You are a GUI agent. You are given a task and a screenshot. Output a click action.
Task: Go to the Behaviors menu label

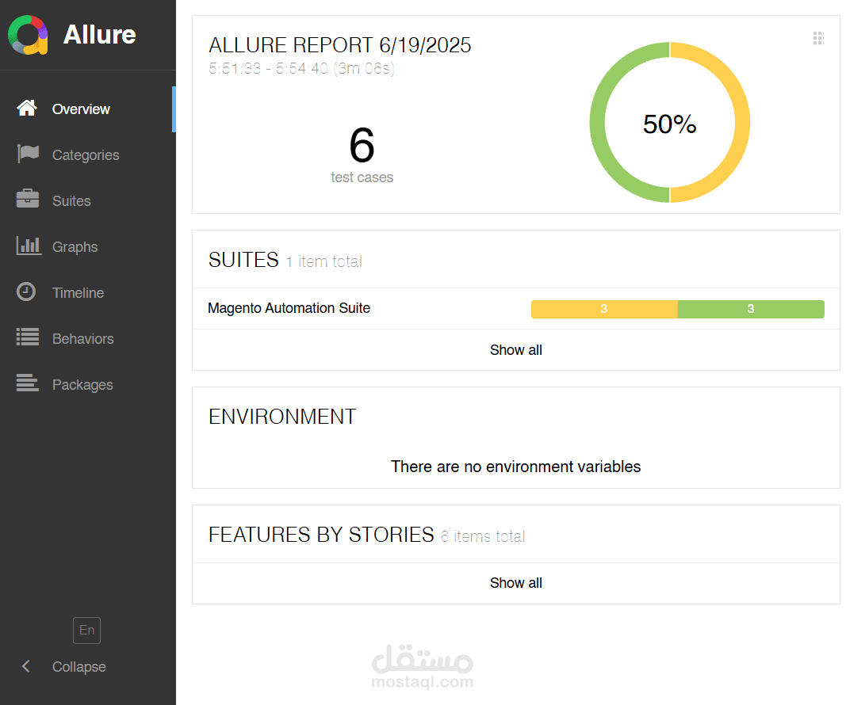point(82,339)
